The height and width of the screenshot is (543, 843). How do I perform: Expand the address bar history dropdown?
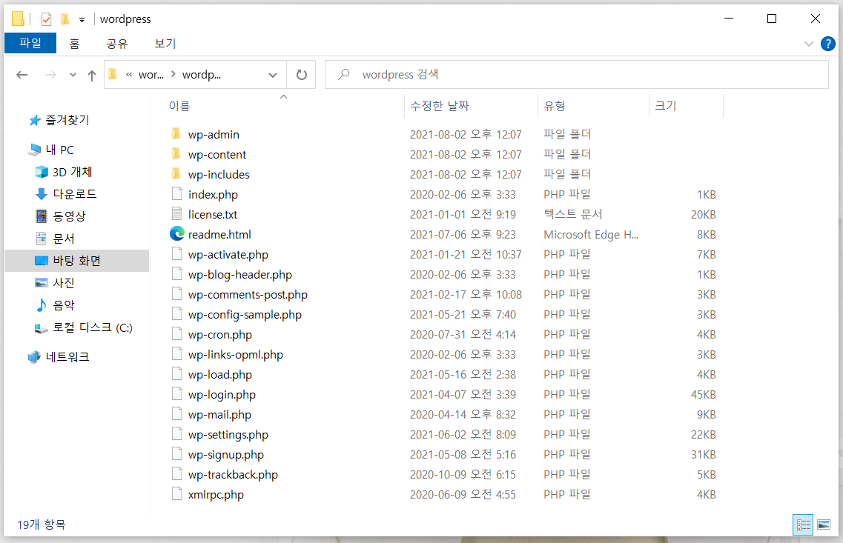pos(273,76)
